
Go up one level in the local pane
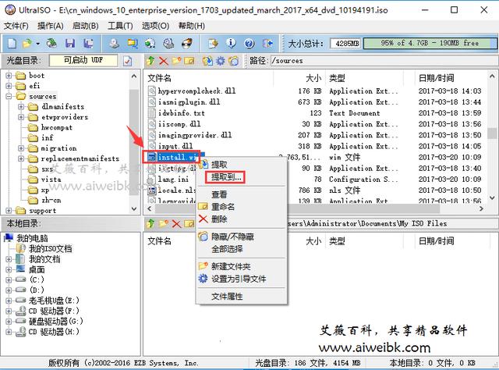[x=150, y=224]
